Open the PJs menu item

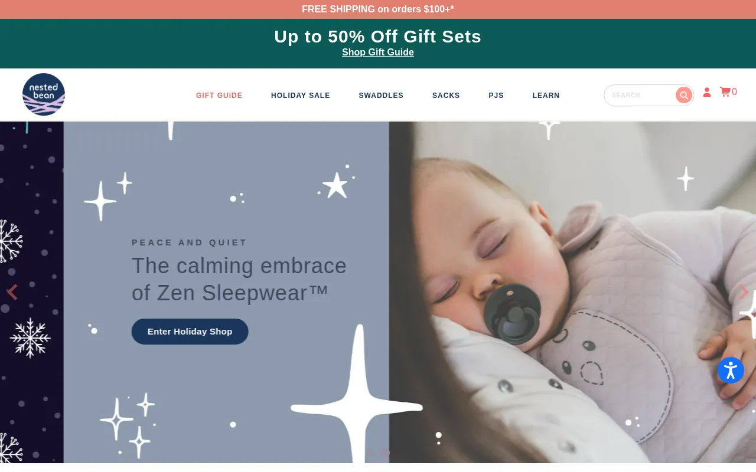click(x=496, y=96)
